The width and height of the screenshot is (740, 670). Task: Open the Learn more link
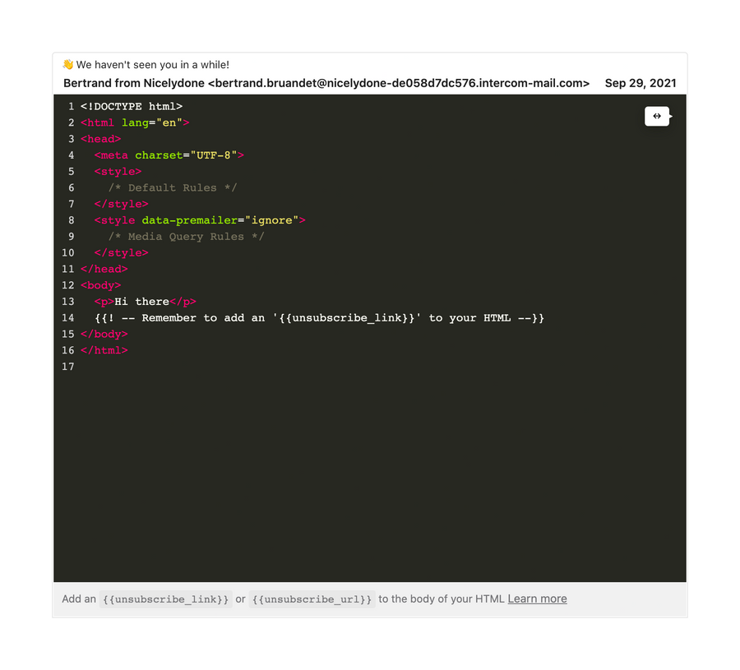click(x=537, y=598)
